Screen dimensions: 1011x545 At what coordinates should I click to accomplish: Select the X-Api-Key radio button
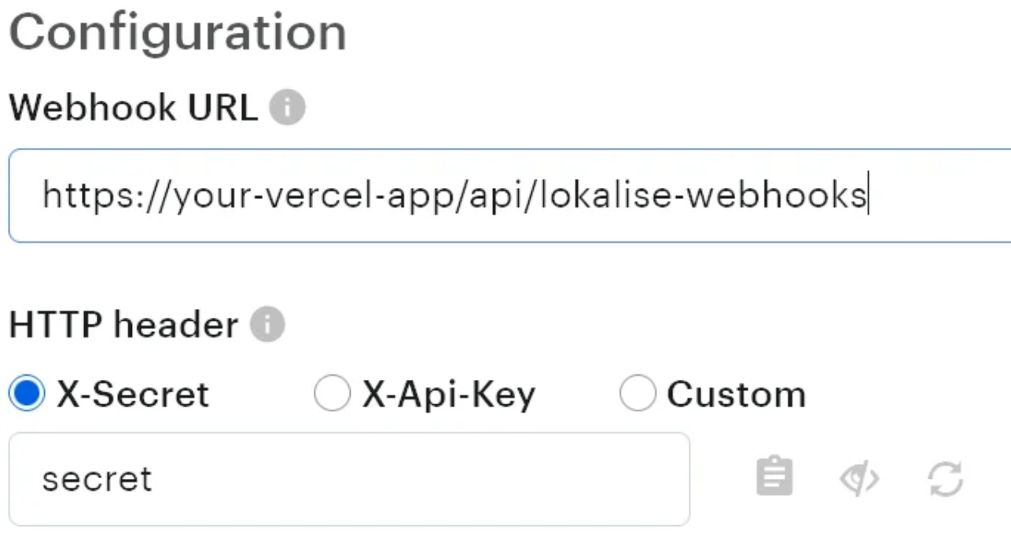coord(332,394)
